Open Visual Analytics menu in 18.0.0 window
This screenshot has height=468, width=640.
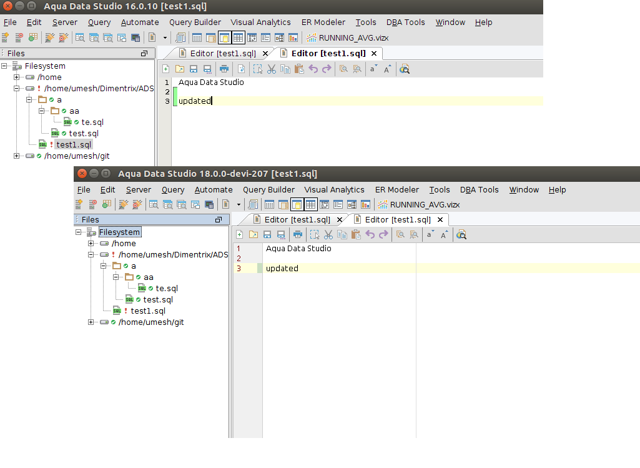pos(334,190)
